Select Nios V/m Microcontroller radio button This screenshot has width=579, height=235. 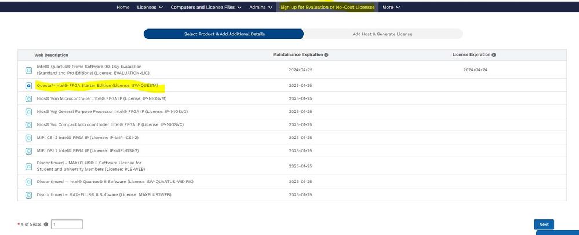click(x=28, y=99)
